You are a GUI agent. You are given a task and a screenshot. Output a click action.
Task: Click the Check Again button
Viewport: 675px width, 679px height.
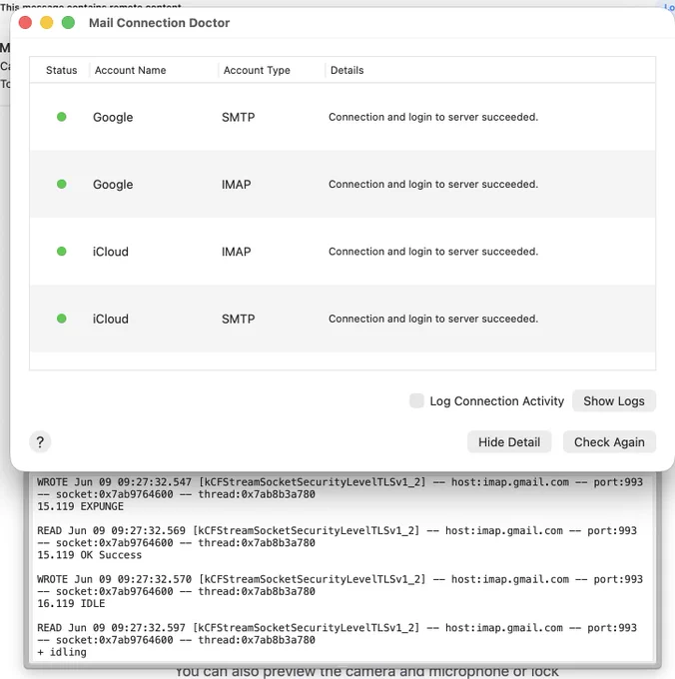[x=609, y=441]
